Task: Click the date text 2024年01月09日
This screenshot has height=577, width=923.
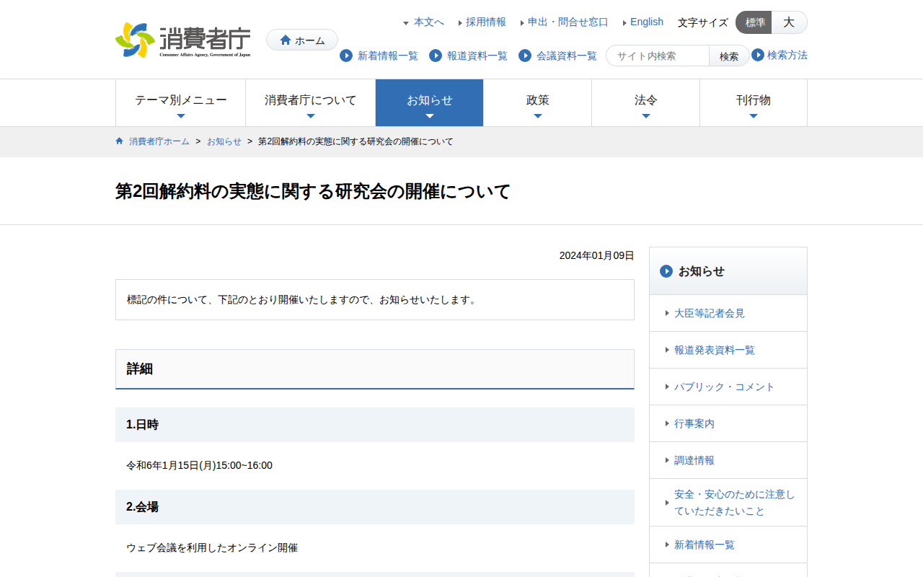Action: pos(597,255)
